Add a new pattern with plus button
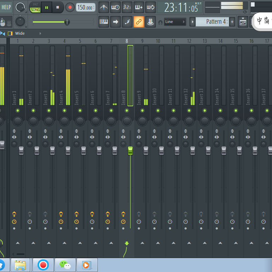The width and height of the screenshot is (272, 272). pyautogui.click(x=232, y=22)
